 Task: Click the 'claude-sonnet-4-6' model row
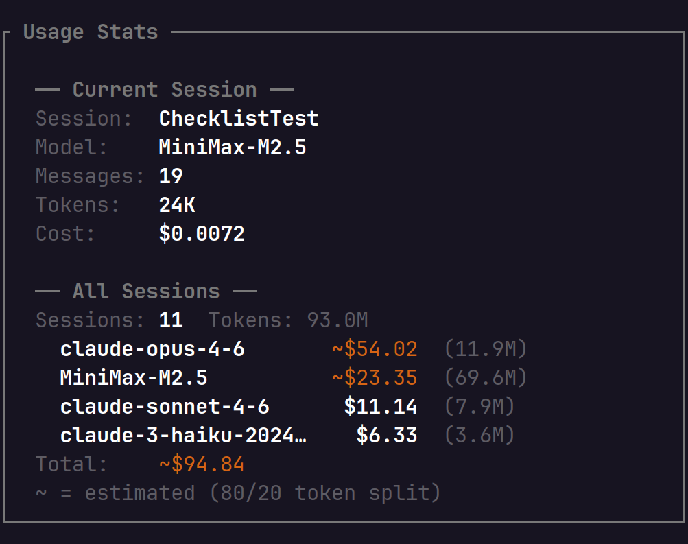(287, 406)
